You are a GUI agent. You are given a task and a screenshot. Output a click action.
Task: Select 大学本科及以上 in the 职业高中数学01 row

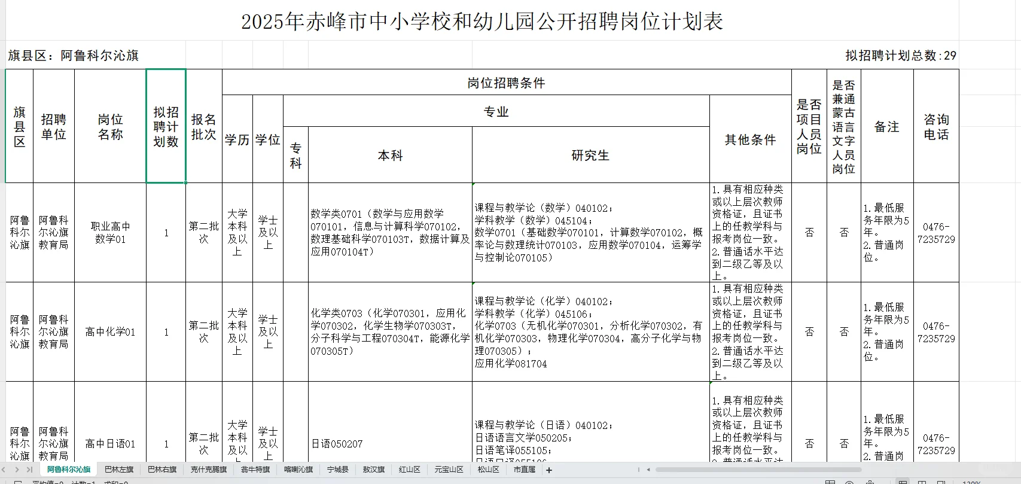click(237, 233)
